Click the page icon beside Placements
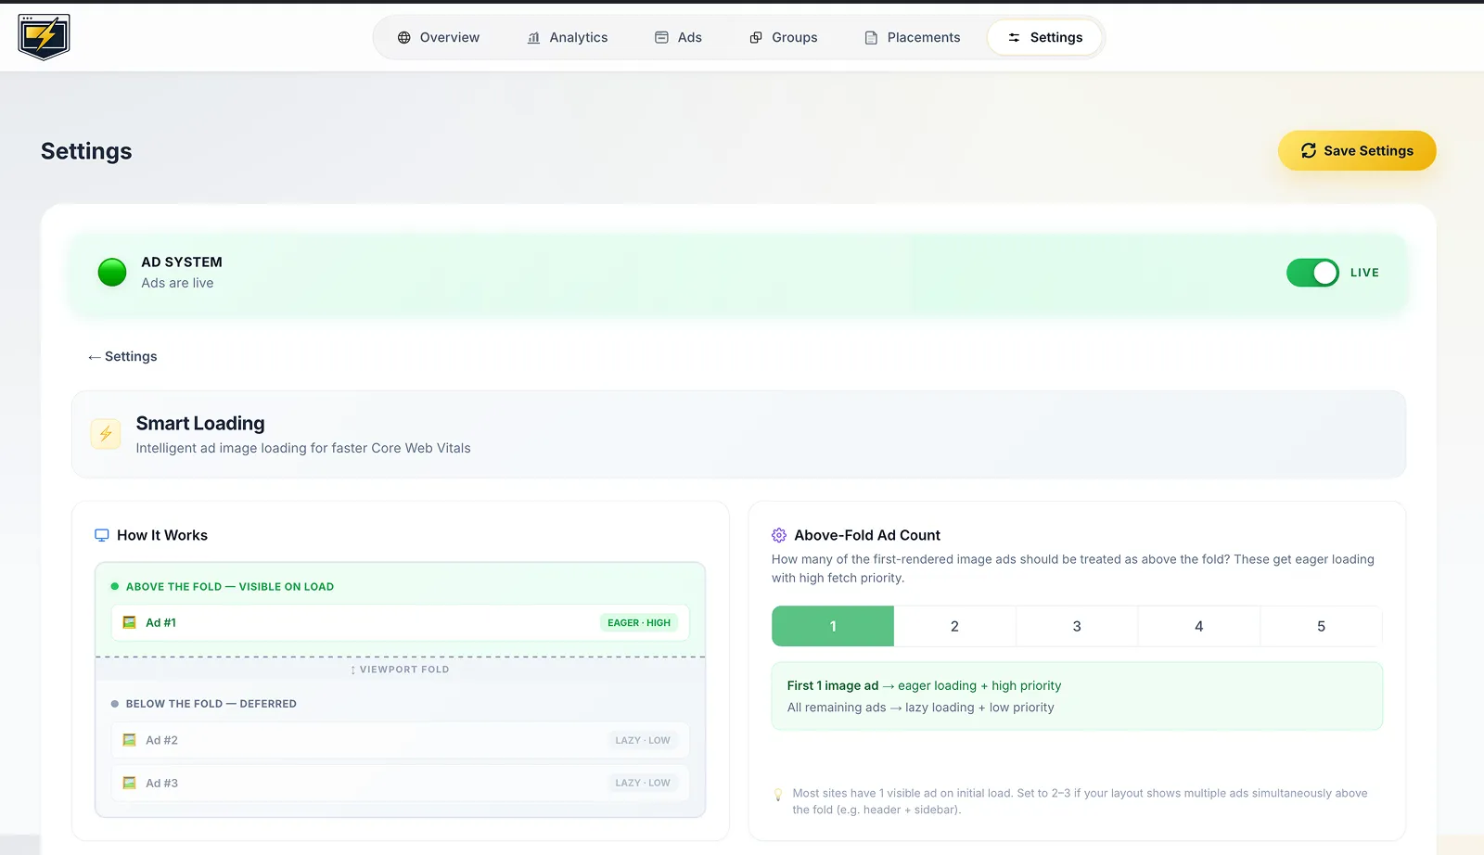This screenshot has width=1484, height=855. 871,38
